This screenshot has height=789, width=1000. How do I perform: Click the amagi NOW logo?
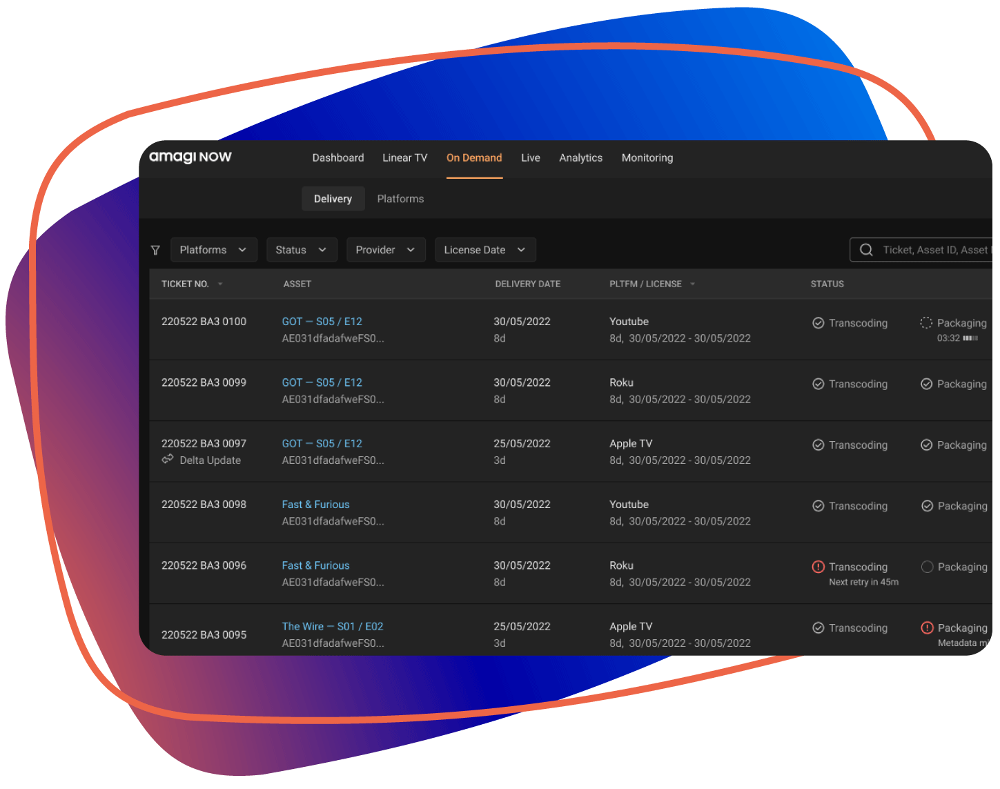[190, 157]
